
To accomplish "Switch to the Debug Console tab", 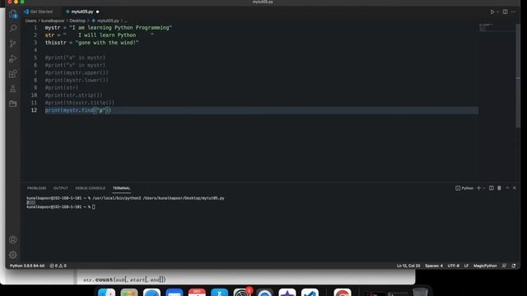I will tap(90, 188).
